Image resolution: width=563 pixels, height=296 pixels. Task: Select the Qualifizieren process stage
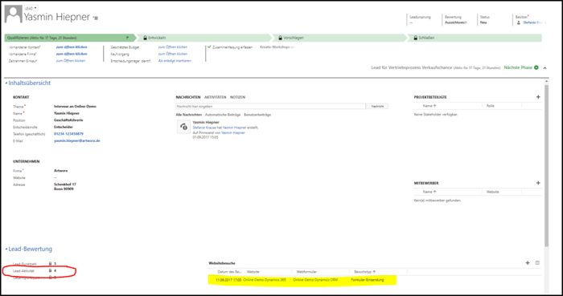pos(70,38)
